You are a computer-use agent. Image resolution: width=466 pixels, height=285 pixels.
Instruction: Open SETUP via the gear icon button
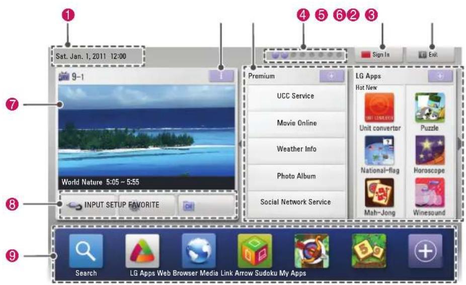pos(147,205)
